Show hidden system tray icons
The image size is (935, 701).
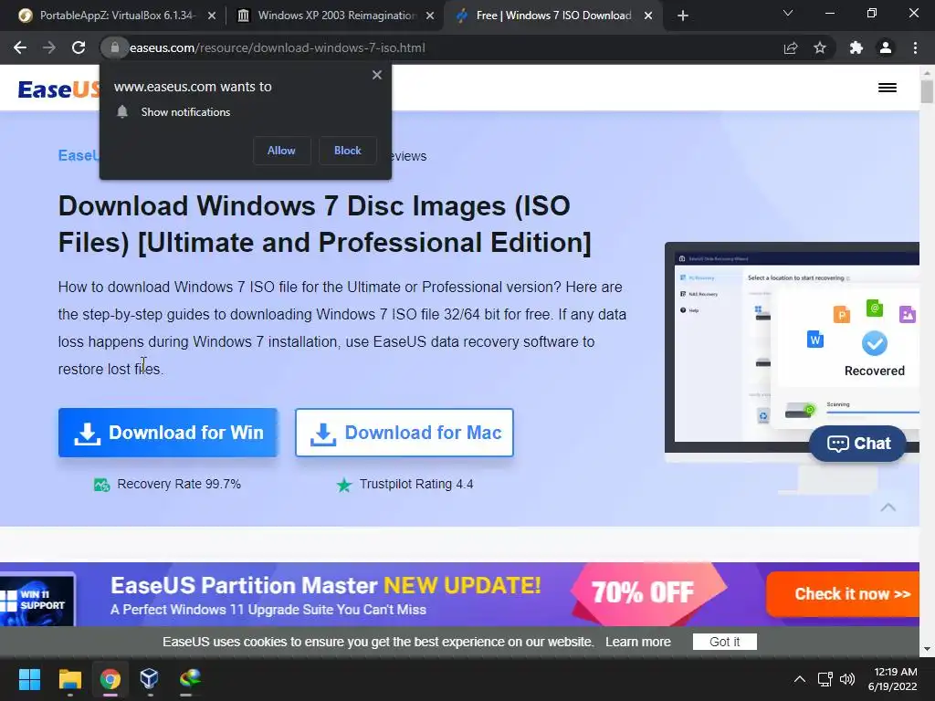click(800, 679)
